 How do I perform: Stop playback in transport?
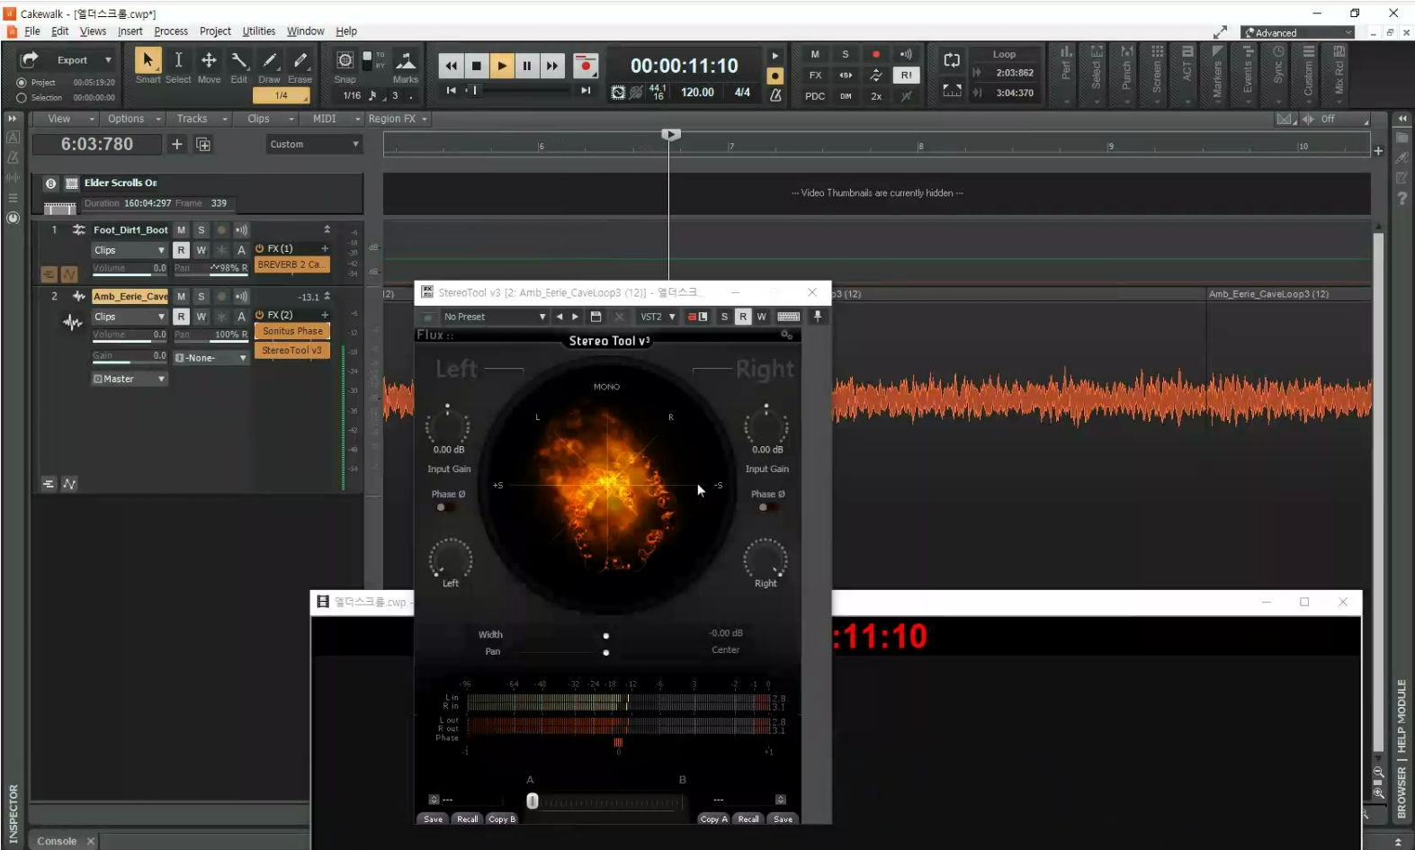[477, 66]
